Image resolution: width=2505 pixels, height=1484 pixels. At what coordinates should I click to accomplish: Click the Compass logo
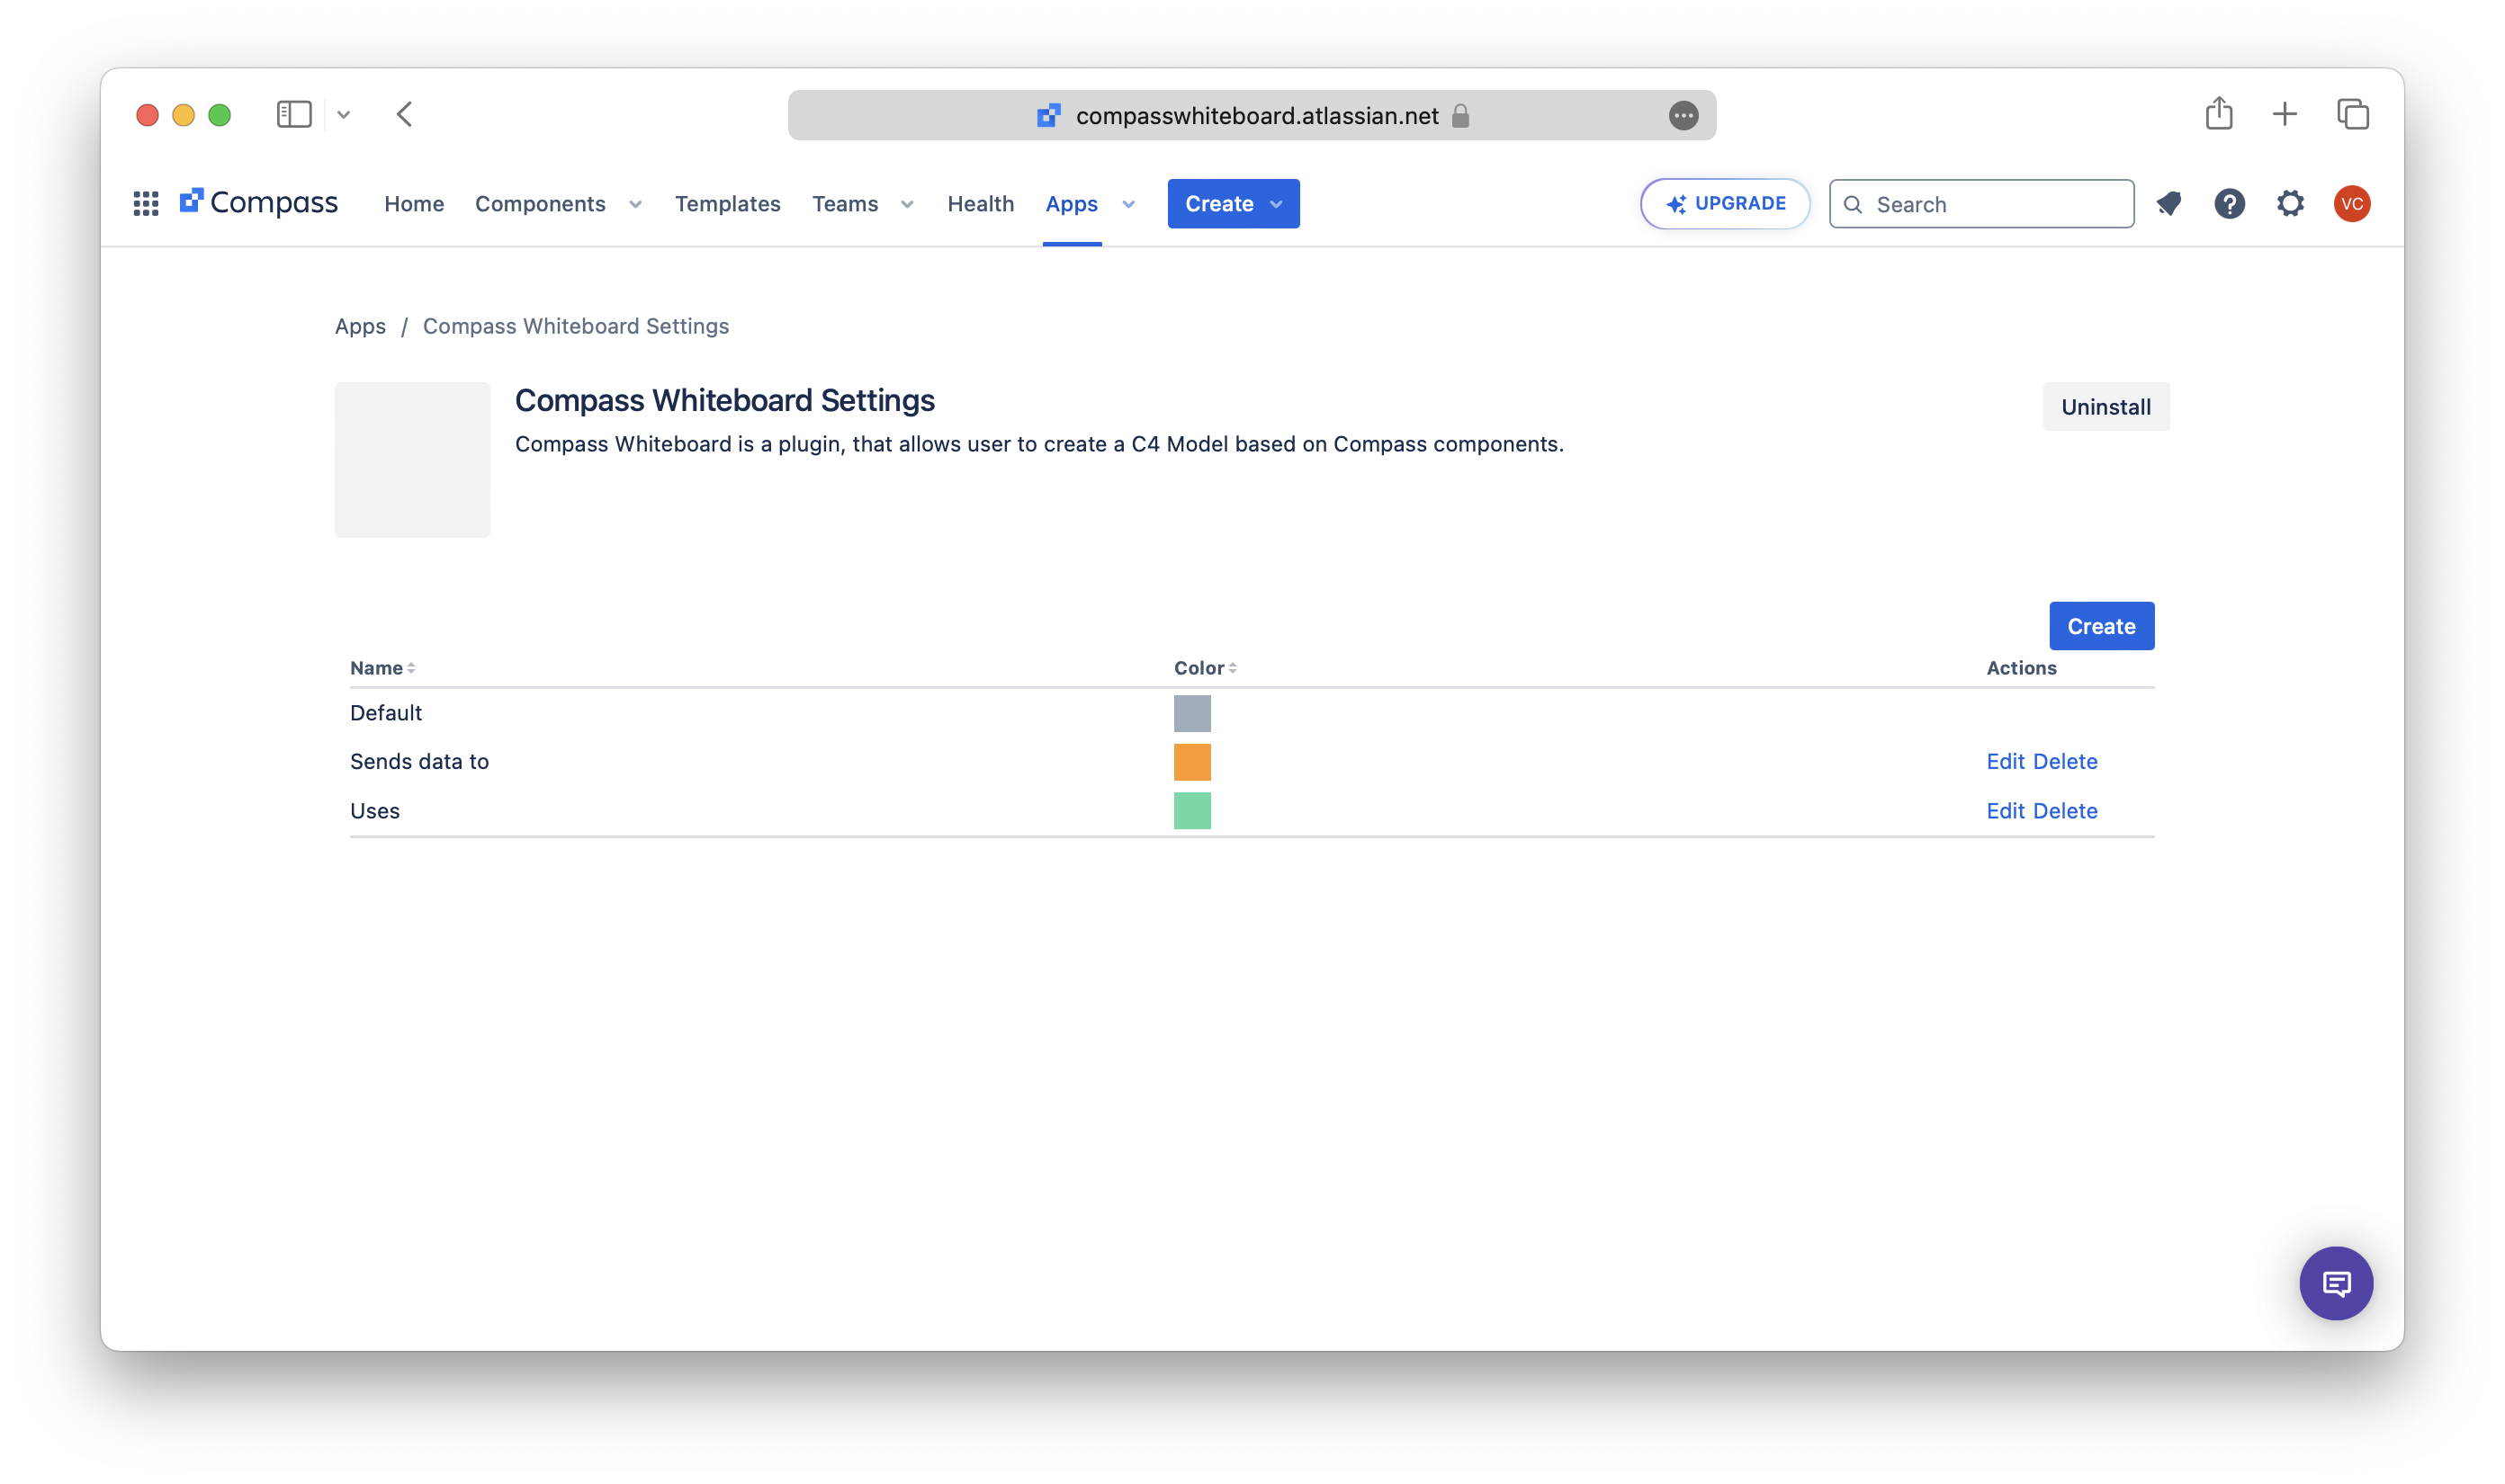259,203
